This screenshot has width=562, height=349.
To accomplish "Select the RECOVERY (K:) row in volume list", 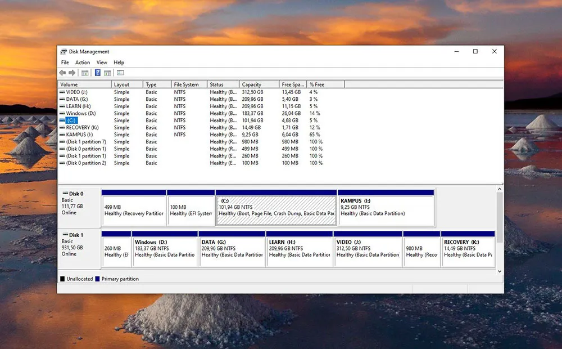I will tap(82, 128).
